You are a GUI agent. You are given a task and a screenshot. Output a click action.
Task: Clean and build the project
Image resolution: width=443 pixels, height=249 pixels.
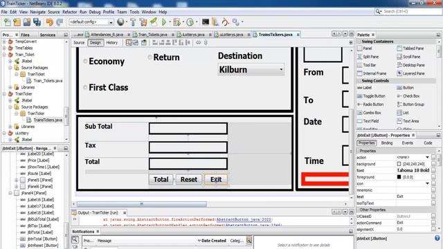tap(143, 22)
